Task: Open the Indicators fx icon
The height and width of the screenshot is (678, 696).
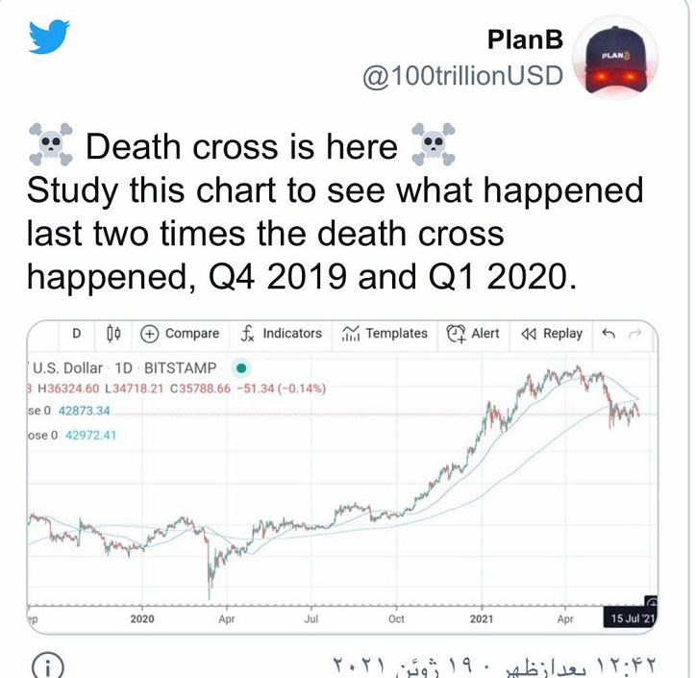Action: pos(247,334)
